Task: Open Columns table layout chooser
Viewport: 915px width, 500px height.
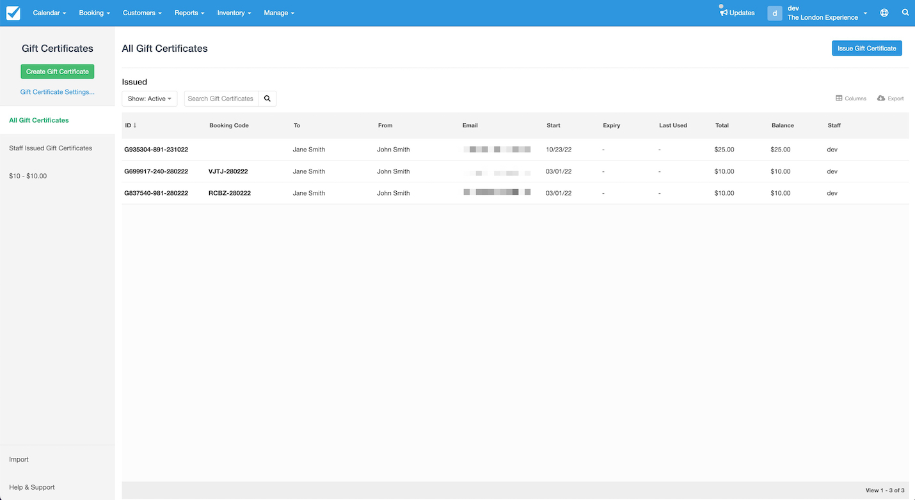Action: pyautogui.click(x=851, y=98)
